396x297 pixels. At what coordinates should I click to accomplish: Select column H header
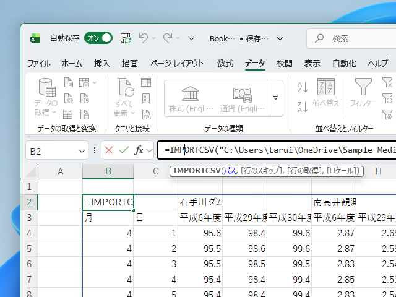tap(378, 171)
